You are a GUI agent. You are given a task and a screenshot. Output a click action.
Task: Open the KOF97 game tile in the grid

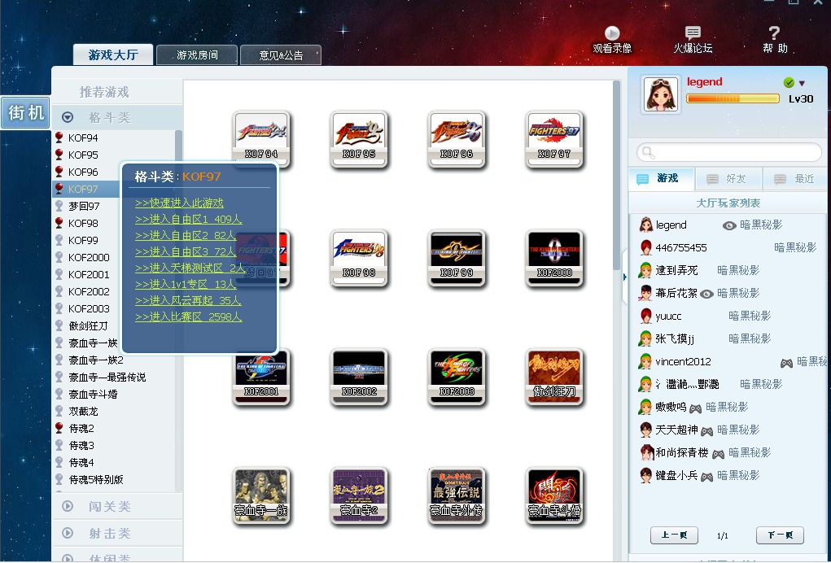pos(553,139)
